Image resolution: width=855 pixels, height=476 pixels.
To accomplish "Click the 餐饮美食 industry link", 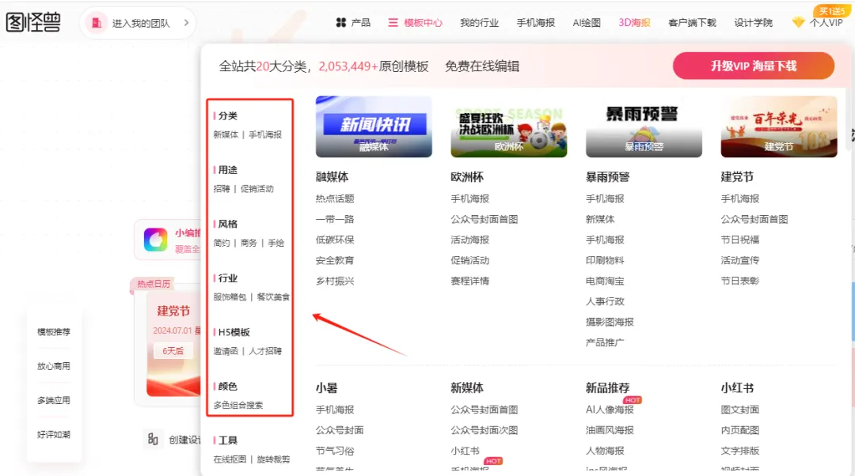I will tap(273, 297).
